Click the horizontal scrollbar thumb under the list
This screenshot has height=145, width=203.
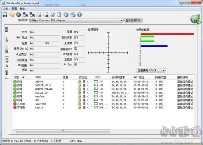(x=63, y=131)
